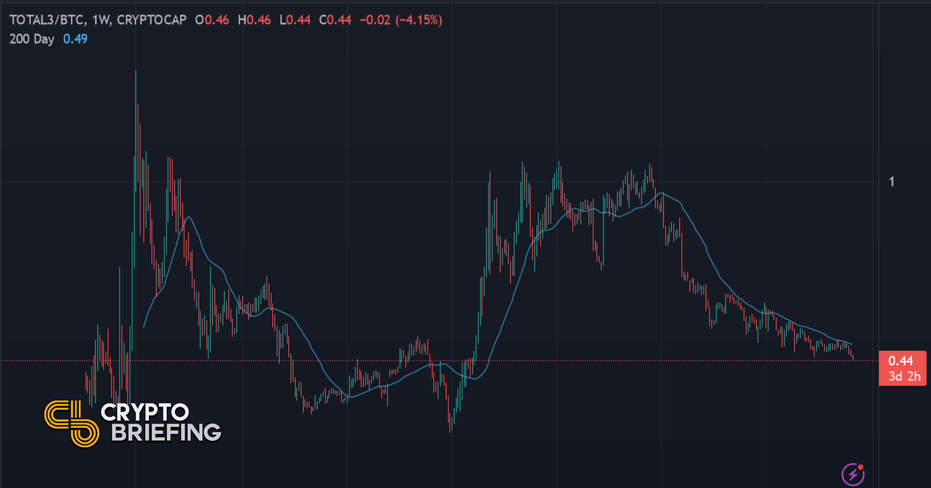931x488 pixels.
Task: Select the 200 Day indicator label
Action: pyautogui.click(x=32, y=39)
